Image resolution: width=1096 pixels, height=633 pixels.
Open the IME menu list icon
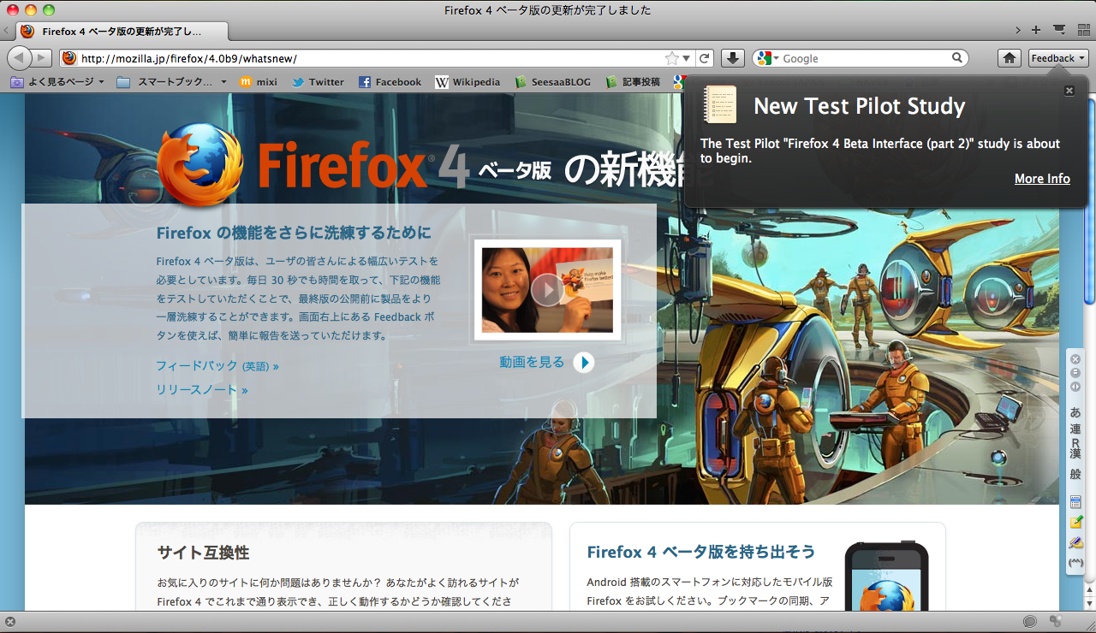pos(1075,501)
